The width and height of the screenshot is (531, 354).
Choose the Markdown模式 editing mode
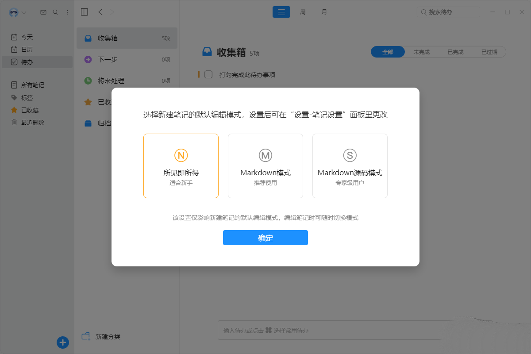click(265, 166)
